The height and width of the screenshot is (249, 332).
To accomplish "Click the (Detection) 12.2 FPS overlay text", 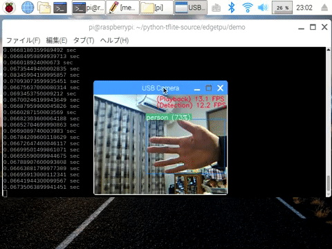I will tap(191, 105).
